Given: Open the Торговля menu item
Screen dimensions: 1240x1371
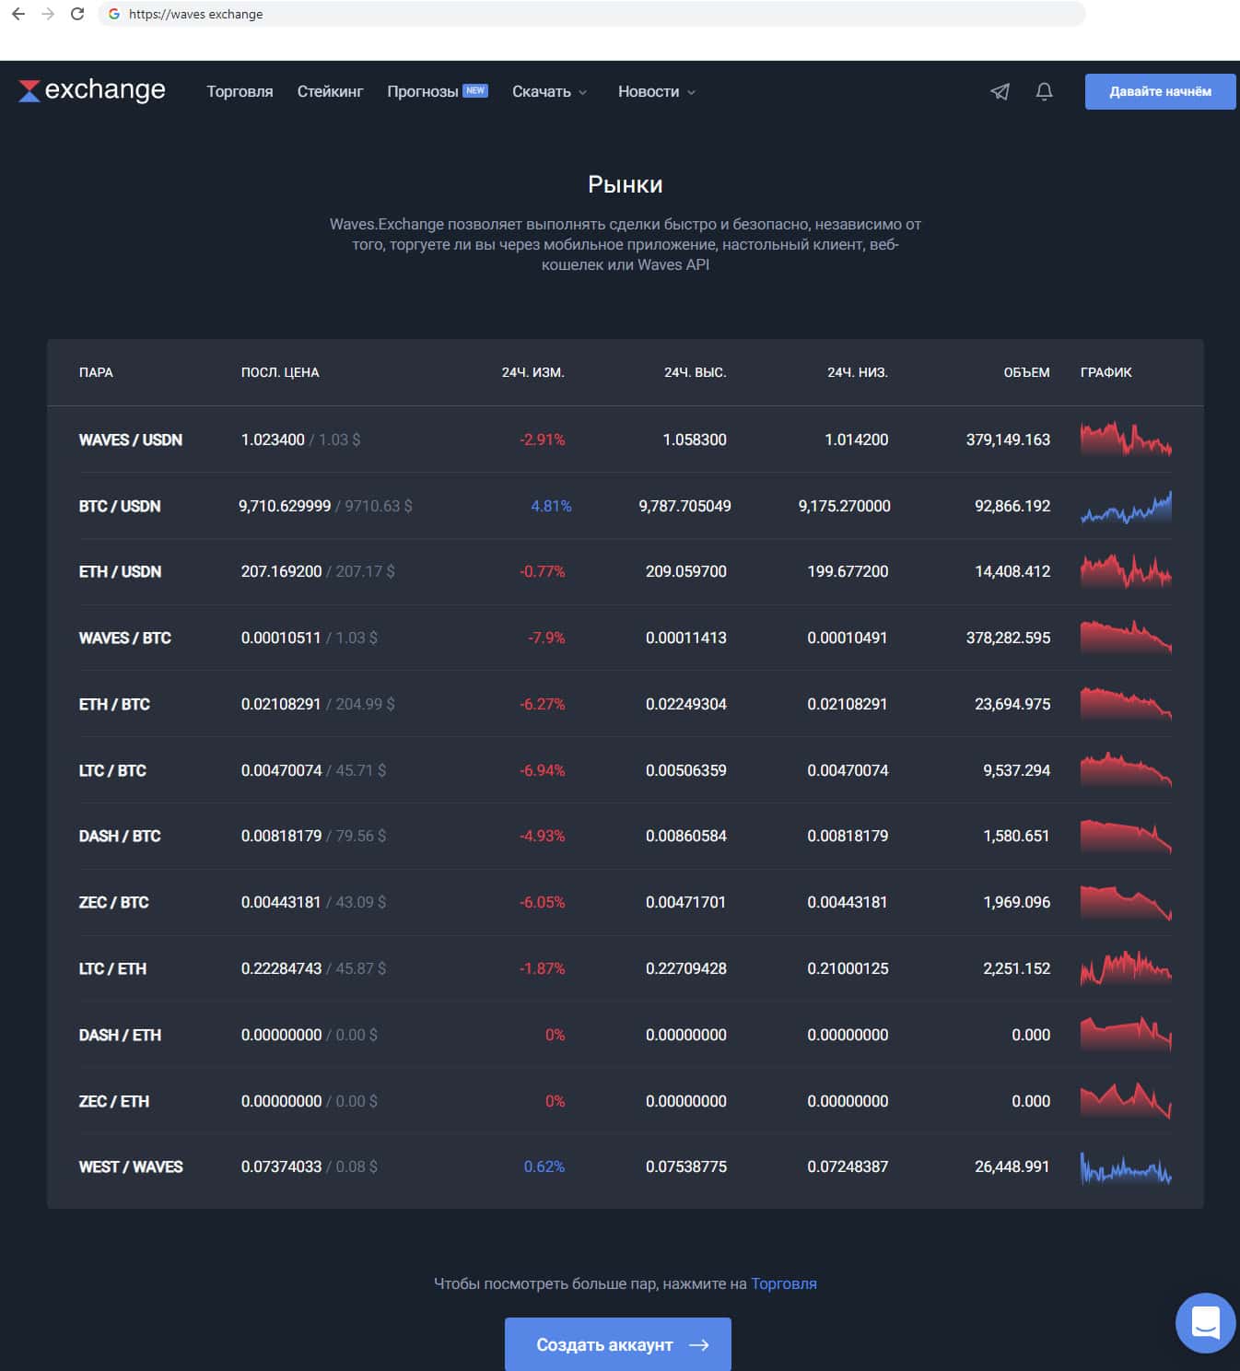Looking at the screenshot, I should click(x=240, y=91).
